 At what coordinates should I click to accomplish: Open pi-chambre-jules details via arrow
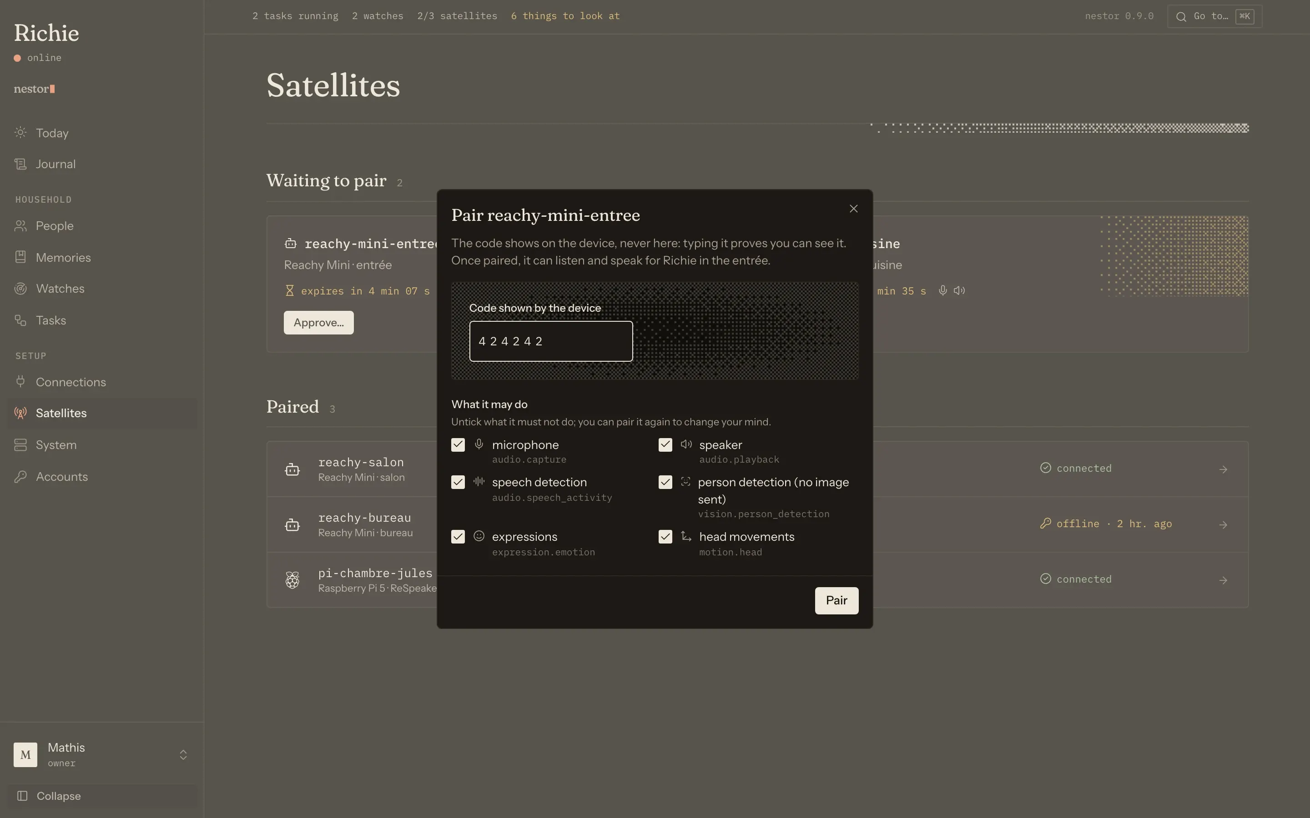point(1223,580)
